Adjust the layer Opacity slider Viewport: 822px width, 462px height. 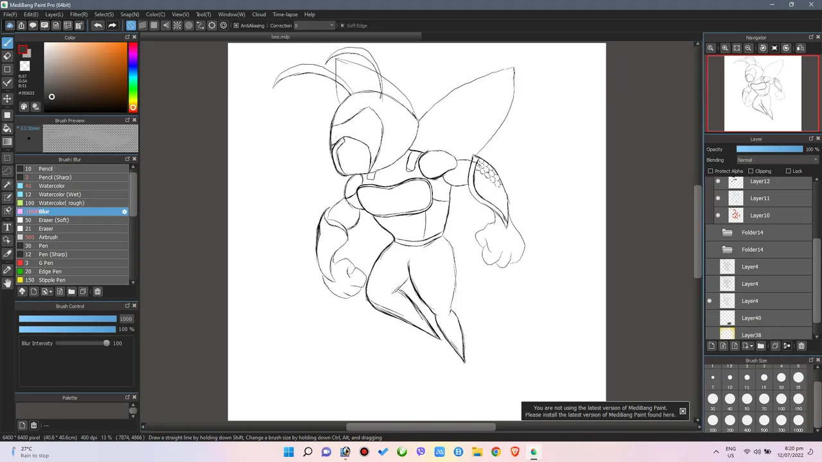769,149
